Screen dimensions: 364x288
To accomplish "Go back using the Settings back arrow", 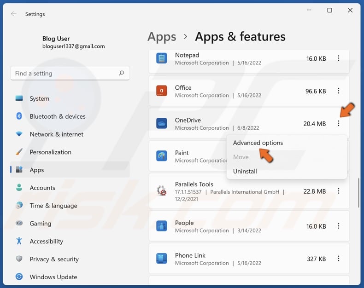I will tap(14, 14).
